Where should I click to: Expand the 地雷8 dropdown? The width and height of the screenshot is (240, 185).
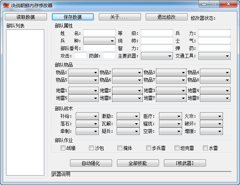click(215, 98)
